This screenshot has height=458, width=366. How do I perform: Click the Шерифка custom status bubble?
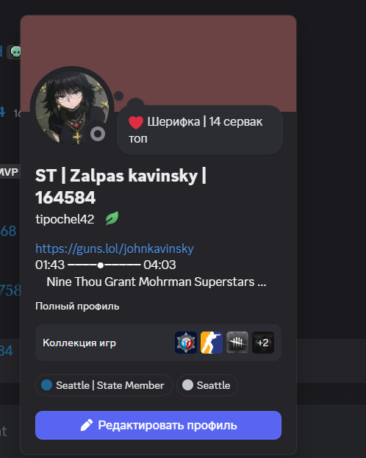(200, 129)
